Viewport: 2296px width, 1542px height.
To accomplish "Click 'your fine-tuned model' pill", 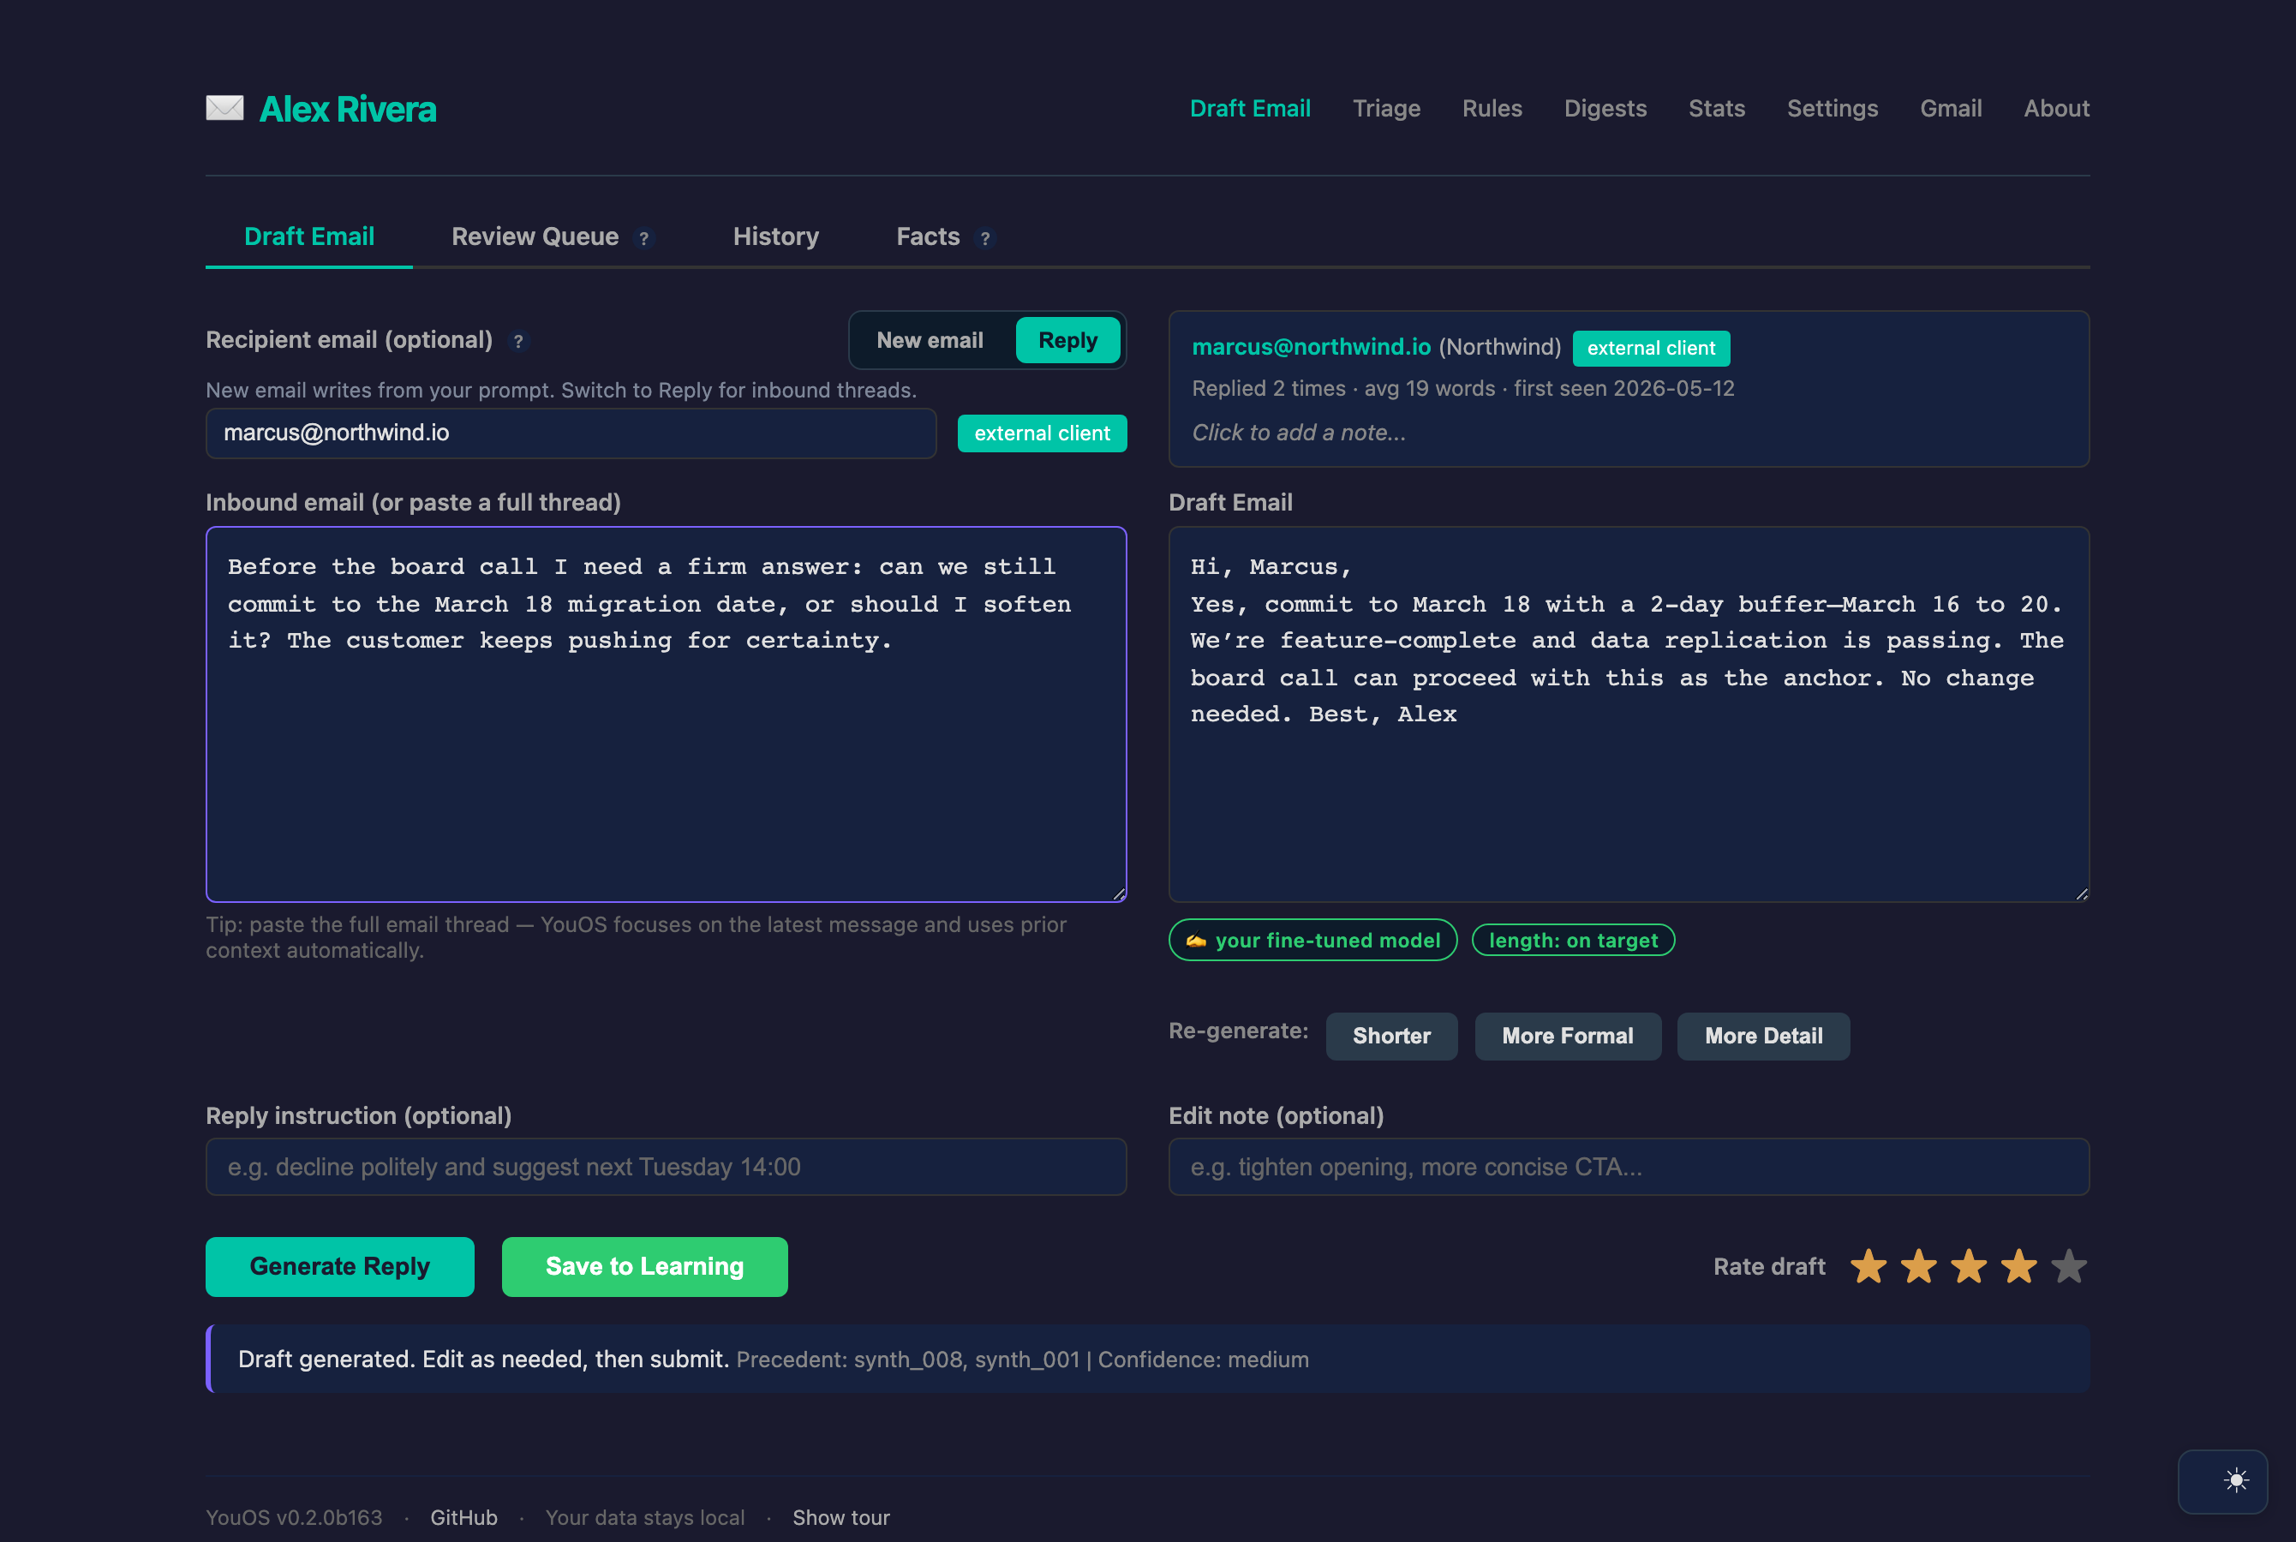I will point(1312,940).
